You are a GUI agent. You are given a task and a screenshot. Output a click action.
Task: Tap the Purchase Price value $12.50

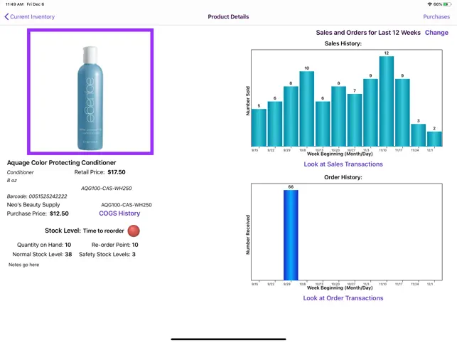(59, 213)
